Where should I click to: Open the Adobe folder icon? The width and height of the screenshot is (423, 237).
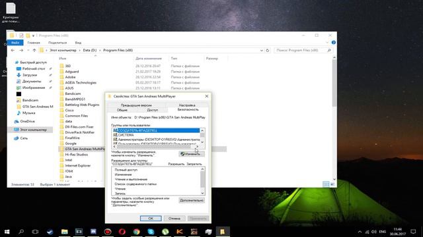pyautogui.click(x=61, y=77)
